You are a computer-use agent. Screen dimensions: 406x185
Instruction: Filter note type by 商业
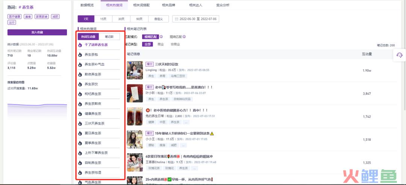point(161,45)
